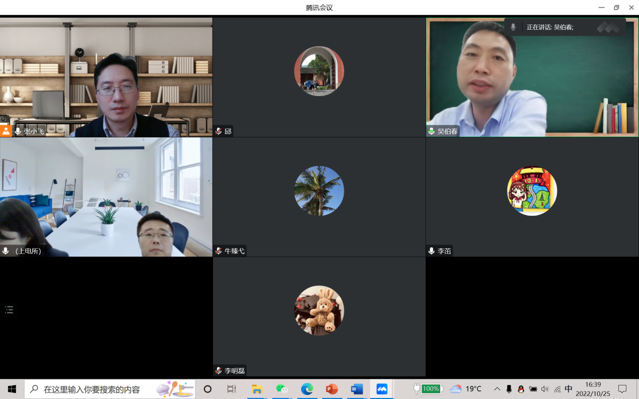Click the microphone icon next to 李苗

click(432, 251)
